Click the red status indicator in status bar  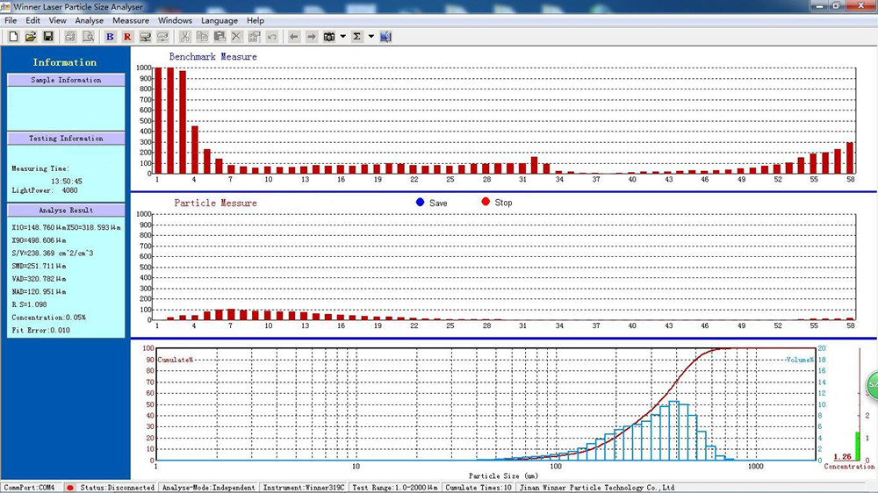pyautogui.click(x=69, y=487)
